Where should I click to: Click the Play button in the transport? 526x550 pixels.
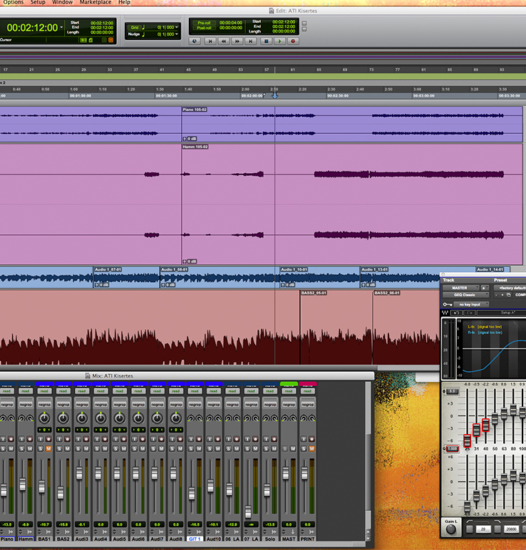279,41
